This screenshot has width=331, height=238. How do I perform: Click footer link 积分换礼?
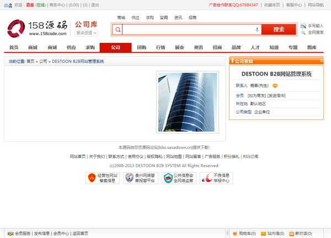pyautogui.click(x=232, y=156)
